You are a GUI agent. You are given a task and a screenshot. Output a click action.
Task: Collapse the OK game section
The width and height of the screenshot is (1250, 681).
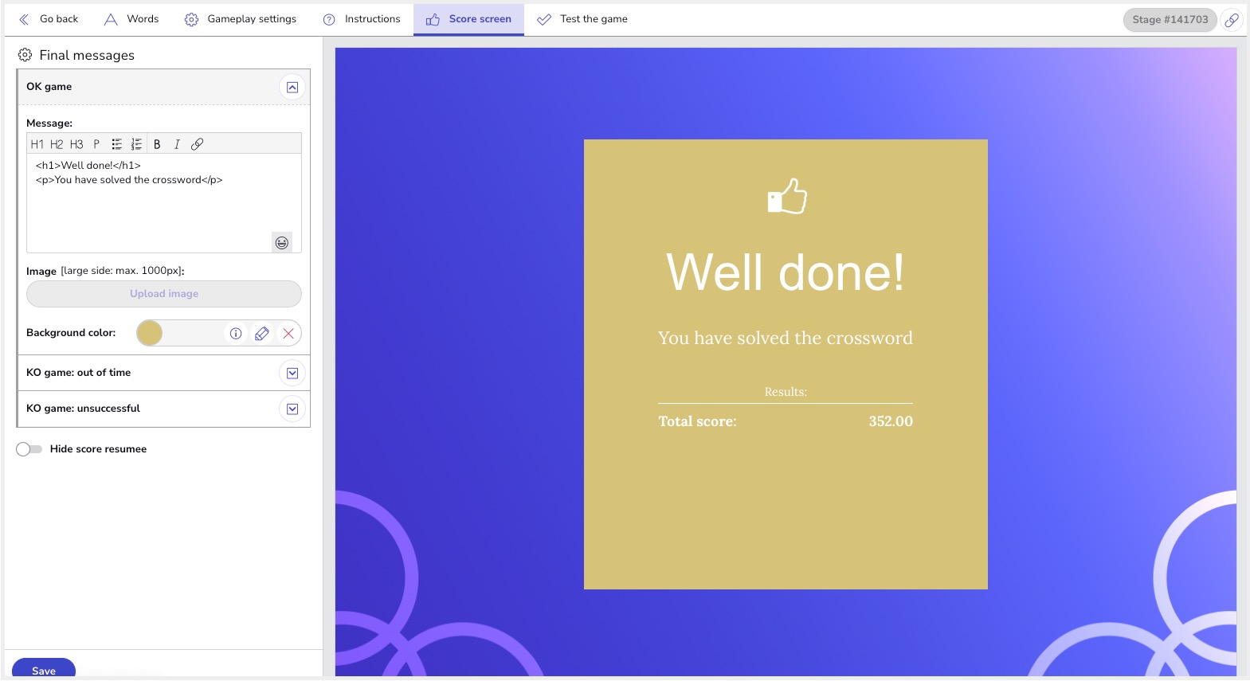tap(292, 88)
